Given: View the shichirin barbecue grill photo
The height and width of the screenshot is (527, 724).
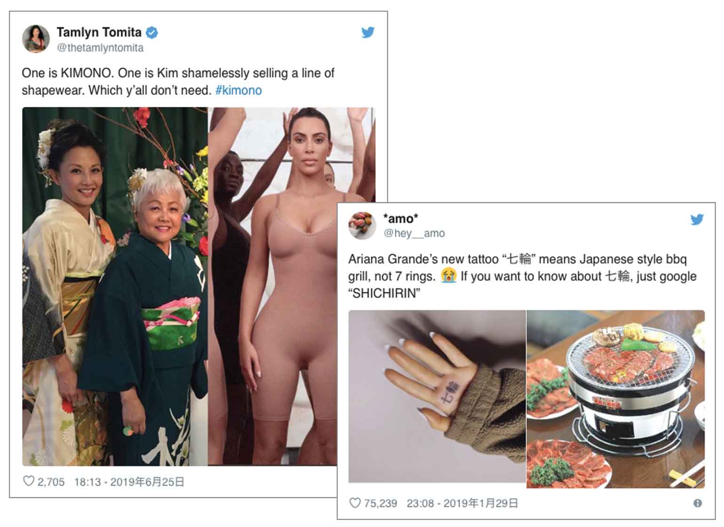Looking at the screenshot, I should coord(615,399).
